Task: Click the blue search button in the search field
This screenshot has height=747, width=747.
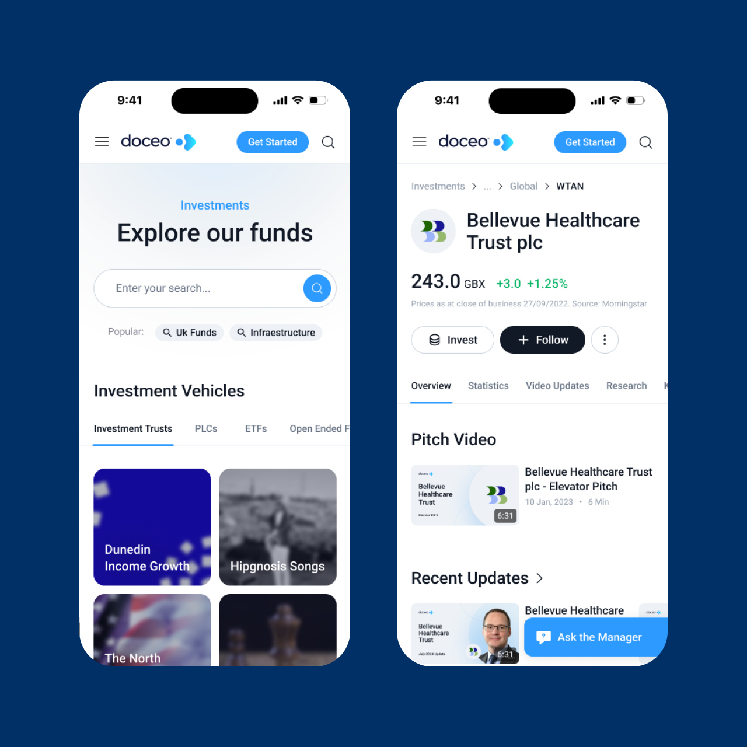Action: tap(317, 288)
